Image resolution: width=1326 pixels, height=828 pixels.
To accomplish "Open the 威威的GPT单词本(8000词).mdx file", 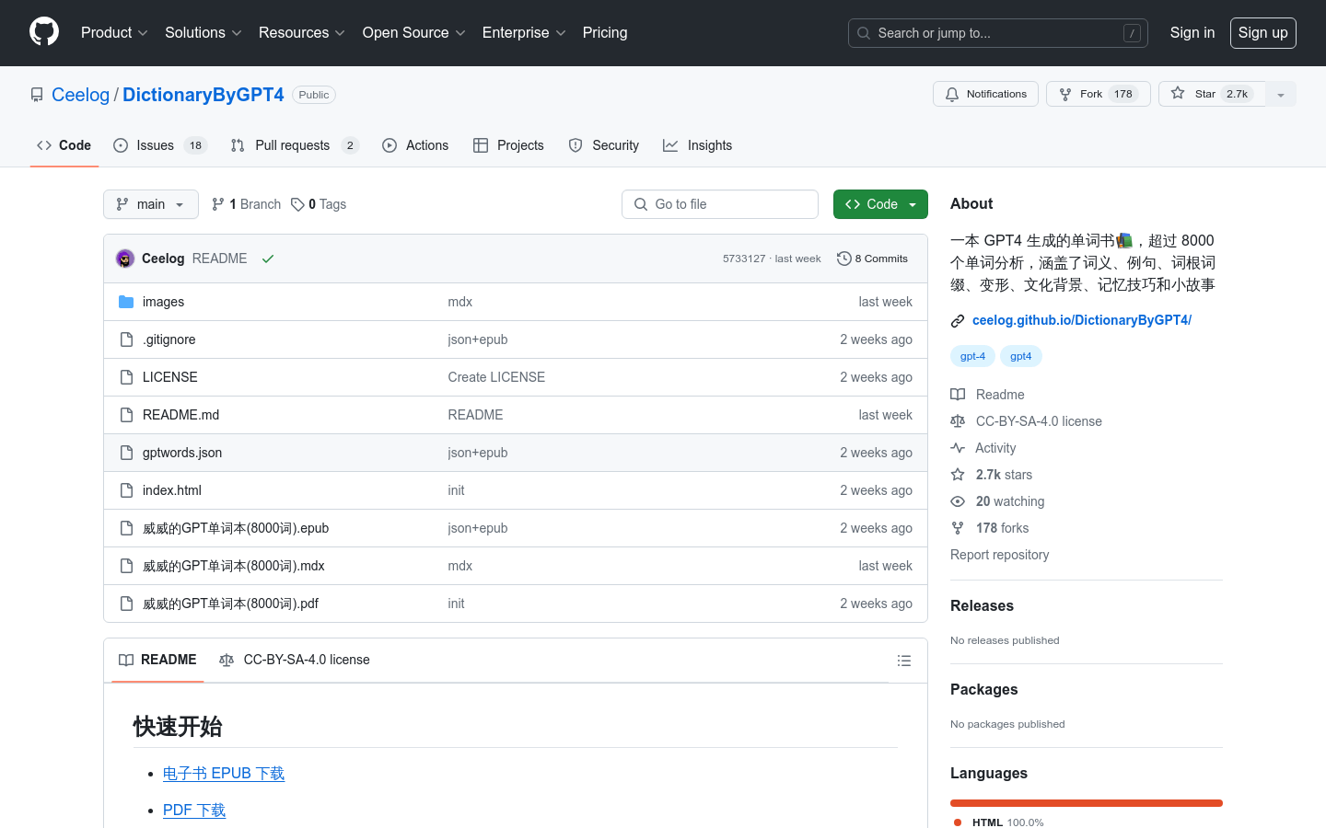I will coord(234,566).
